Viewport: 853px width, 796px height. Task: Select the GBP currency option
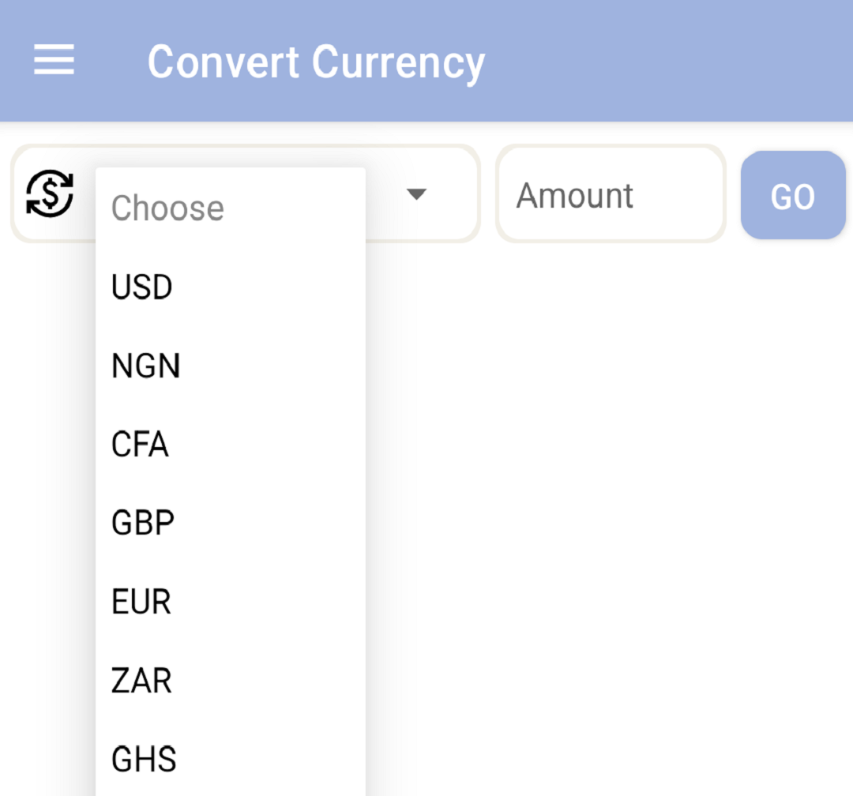pos(143,523)
